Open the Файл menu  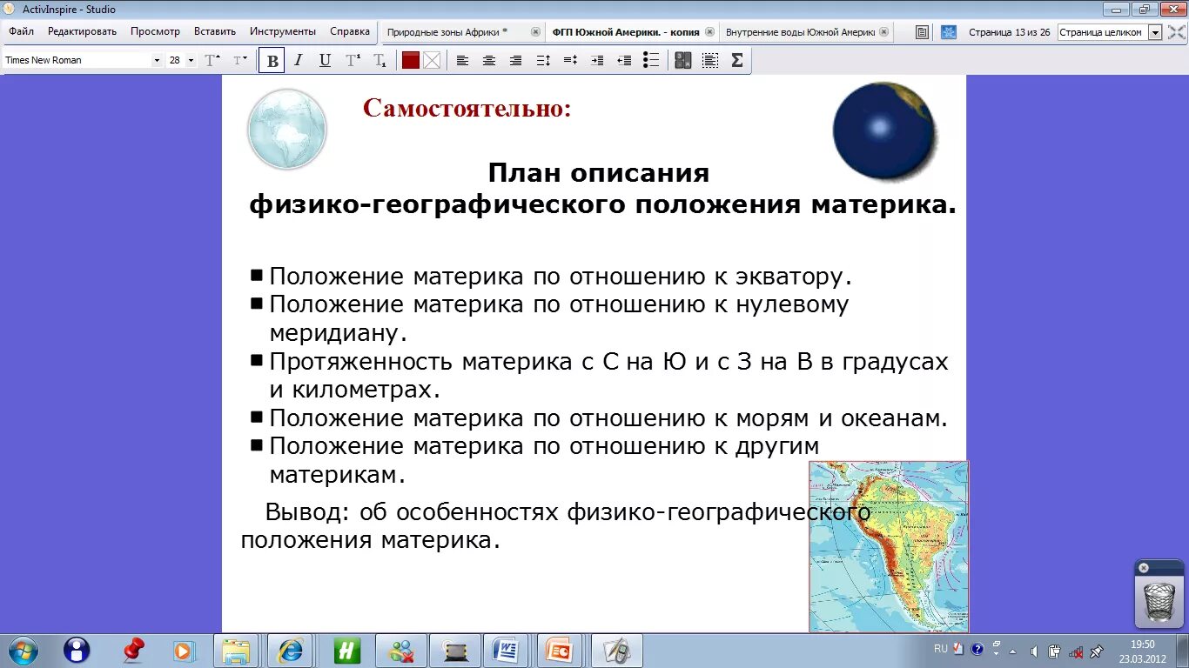click(22, 31)
